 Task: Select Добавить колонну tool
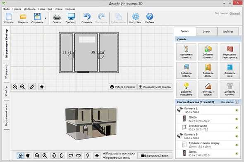(230, 89)
